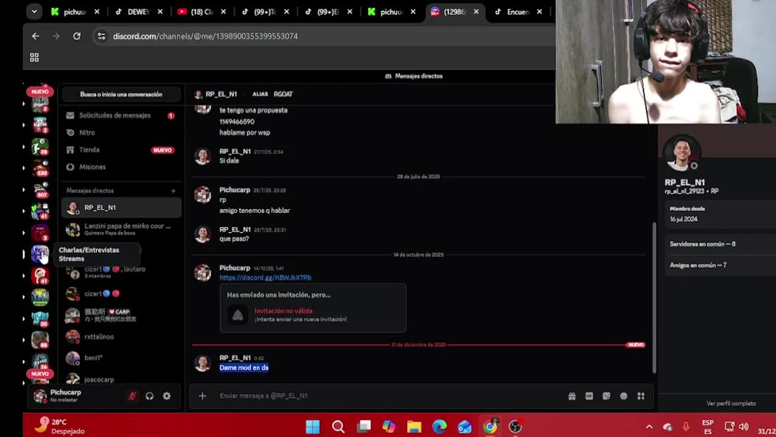Viewport: 776px width, 437px height.
Task: Click Pichucarp user panel avatar
Action: point(40,396)
